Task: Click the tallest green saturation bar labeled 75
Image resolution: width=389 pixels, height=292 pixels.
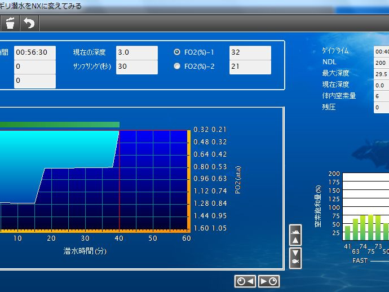Action: 370,228
